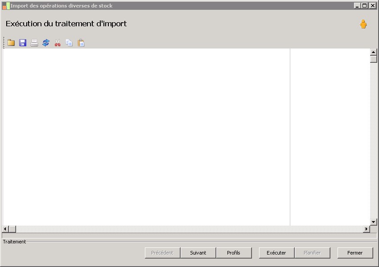
Task: Close the dialog with Fermer
Action: point(355,253)
